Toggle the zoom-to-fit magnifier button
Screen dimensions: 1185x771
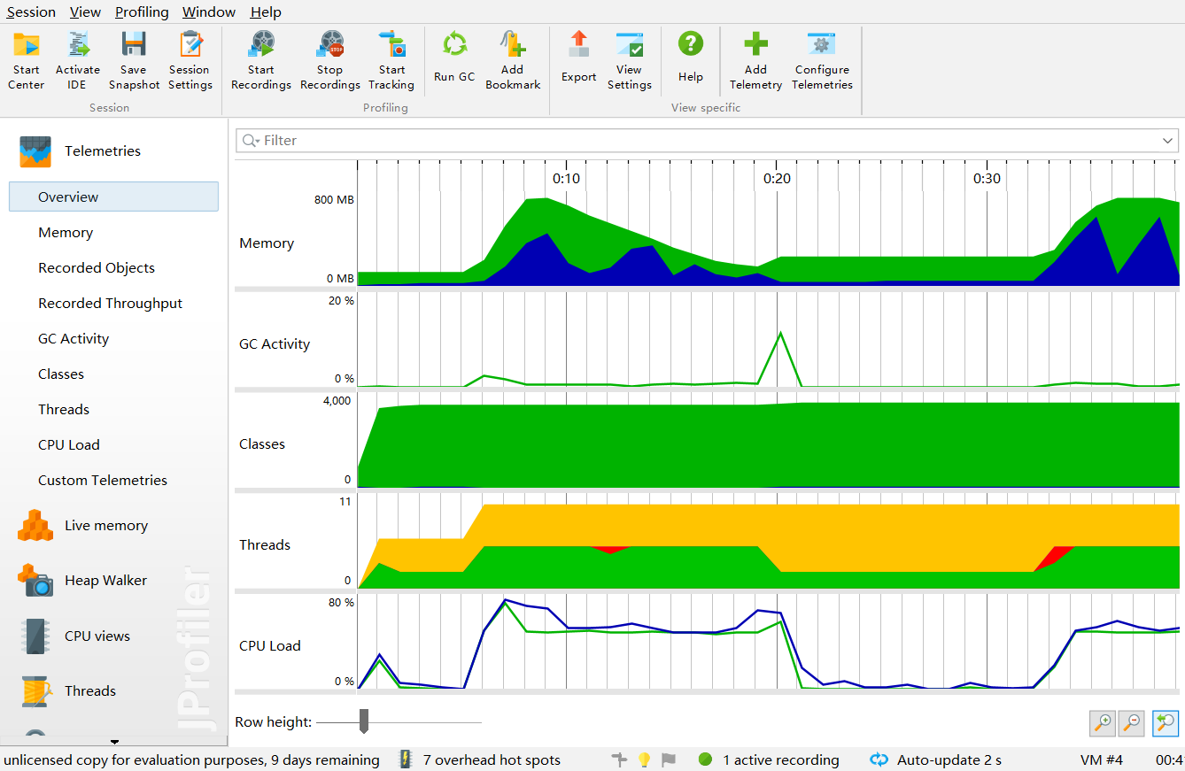[x=1166, y=723]
